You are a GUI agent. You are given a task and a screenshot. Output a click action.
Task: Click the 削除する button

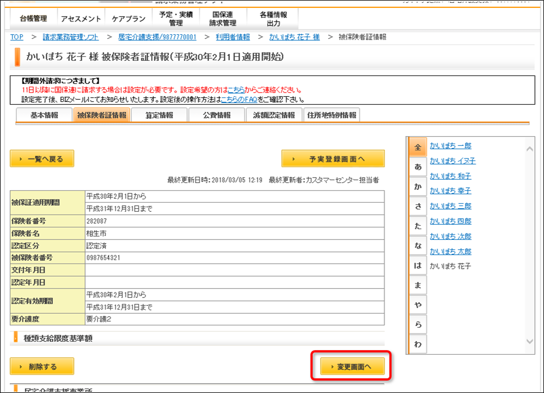(42, 367)
